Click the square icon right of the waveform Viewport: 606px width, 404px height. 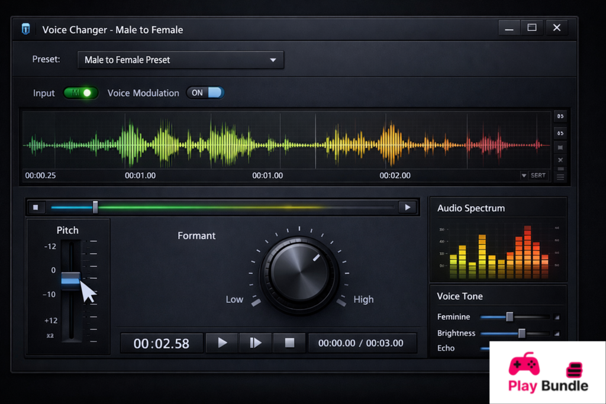560,147
